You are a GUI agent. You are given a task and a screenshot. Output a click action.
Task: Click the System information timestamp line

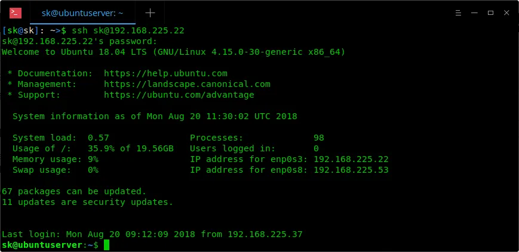point(154,116)
